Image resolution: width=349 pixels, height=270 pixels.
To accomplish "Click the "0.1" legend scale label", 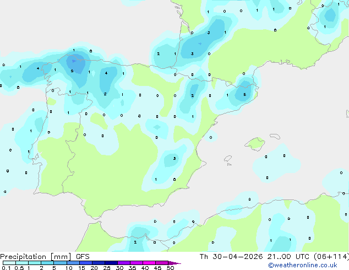I will (6, 268).
